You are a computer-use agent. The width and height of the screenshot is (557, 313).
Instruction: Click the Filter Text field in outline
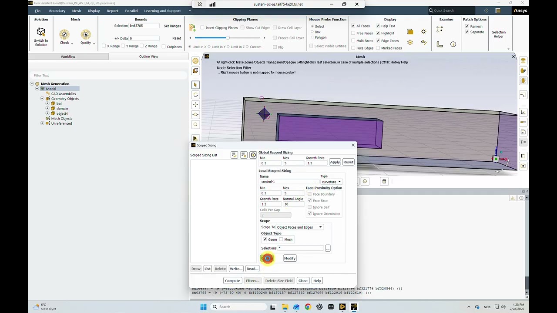[109, 76]
